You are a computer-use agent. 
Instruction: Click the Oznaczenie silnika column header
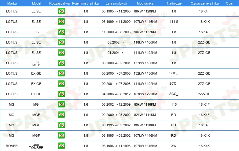click(204, 3)
